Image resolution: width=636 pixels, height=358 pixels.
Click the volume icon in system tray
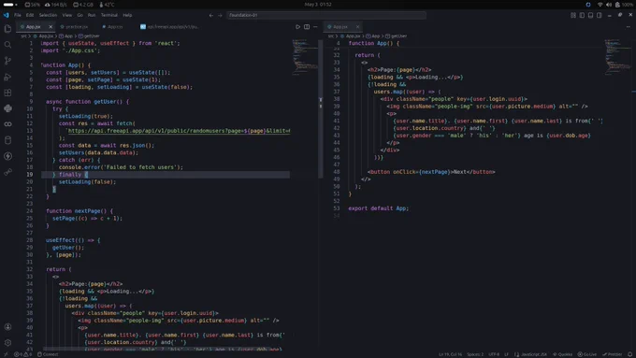click(609, 5)
